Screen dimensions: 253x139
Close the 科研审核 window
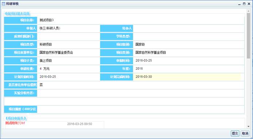point(249,4)
